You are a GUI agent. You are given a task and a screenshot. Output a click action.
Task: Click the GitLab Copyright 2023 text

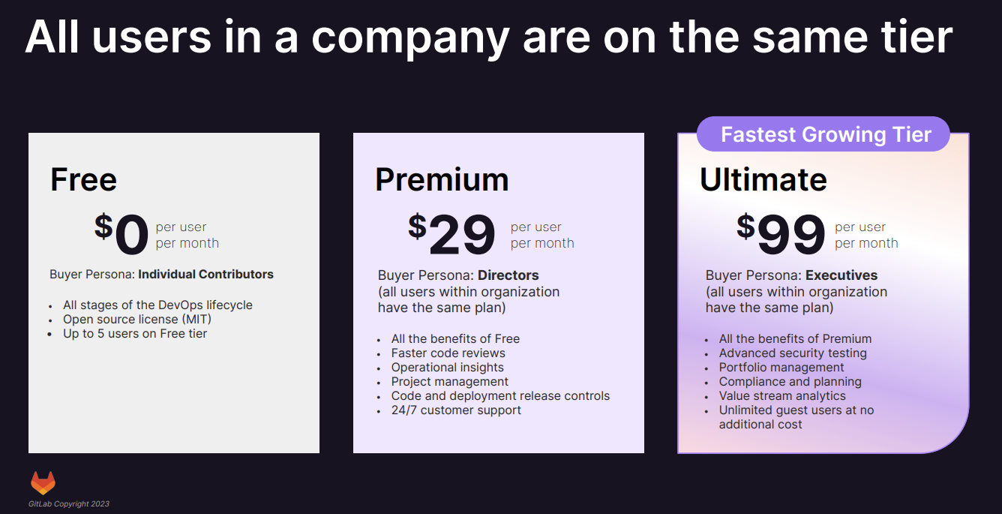point(69,503)
